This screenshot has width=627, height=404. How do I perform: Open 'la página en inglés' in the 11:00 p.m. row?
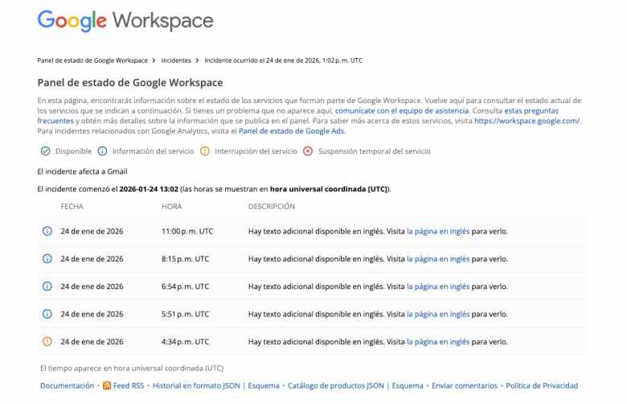438,232
